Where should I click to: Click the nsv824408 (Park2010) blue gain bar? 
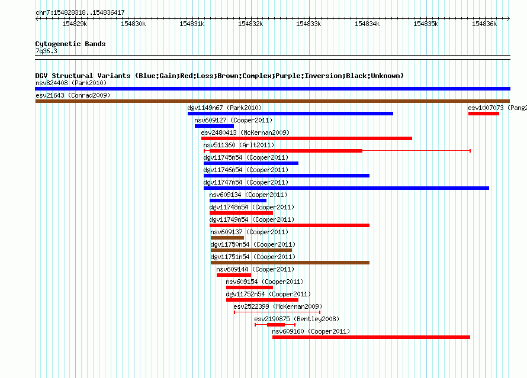(x=272, y=89)
